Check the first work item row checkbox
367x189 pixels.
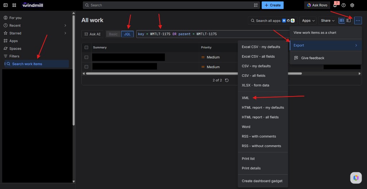(x=86, y=57)
